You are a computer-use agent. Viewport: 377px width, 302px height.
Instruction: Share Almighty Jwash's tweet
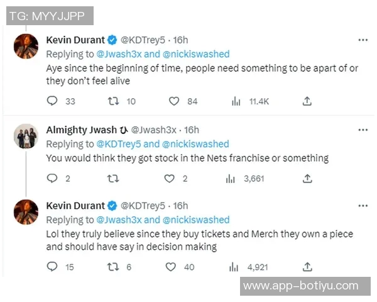point(307,179)
